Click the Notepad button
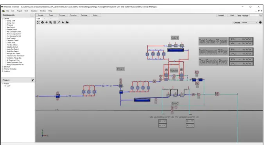The height and width of the screenshot is (145, 265). (x=221, y=15)
